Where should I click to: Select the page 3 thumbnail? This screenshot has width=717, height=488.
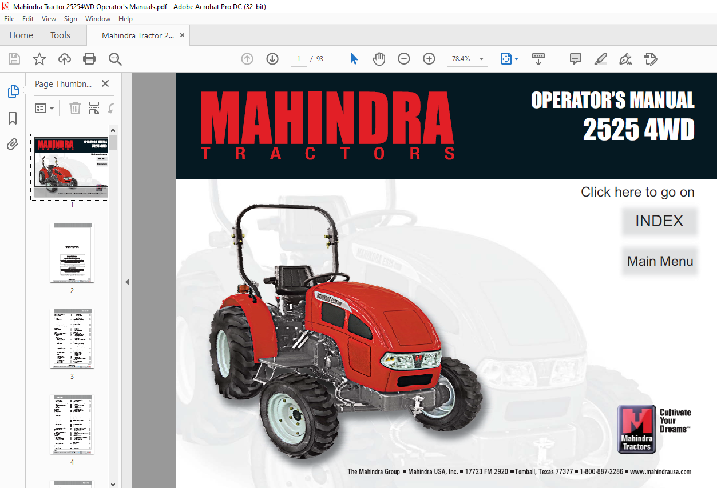[x=72, y=338]
